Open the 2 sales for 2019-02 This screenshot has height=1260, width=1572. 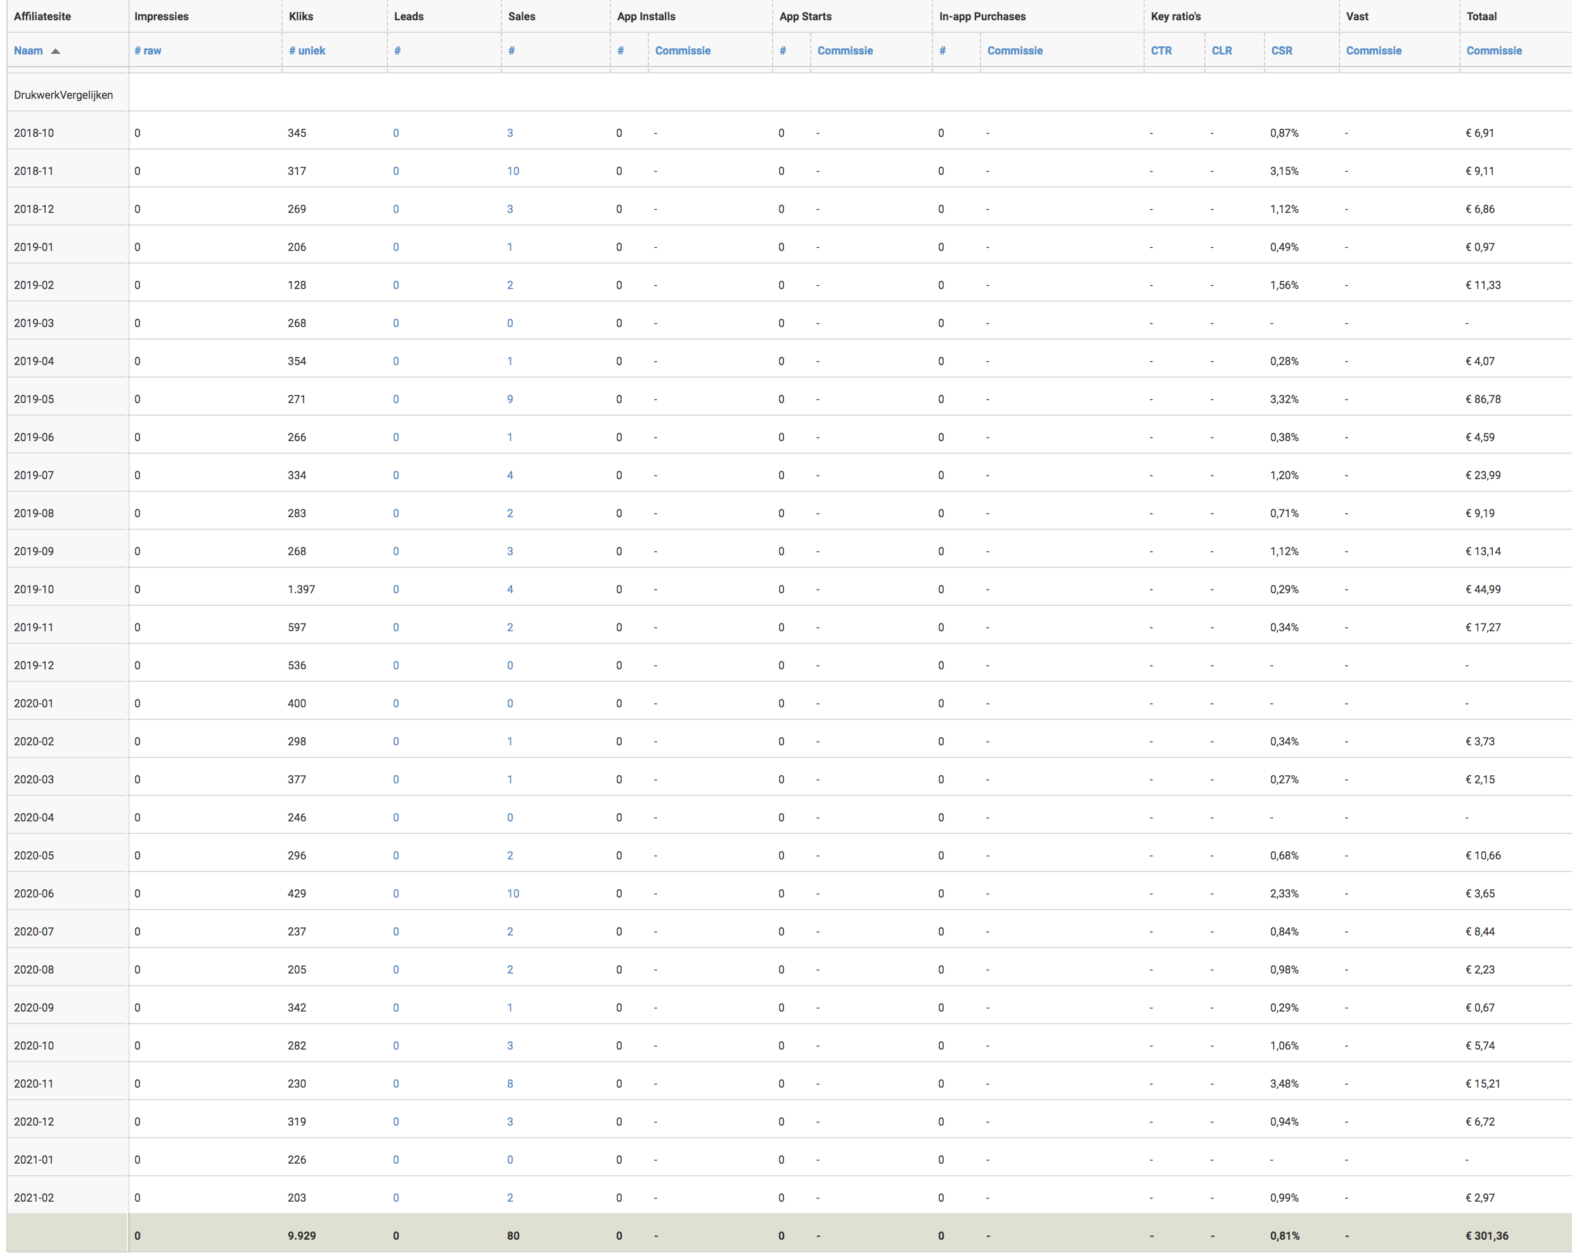510,285
